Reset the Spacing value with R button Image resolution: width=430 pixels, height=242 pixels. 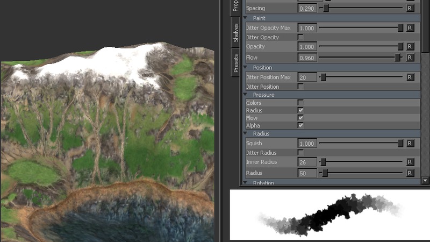[410, 9]
